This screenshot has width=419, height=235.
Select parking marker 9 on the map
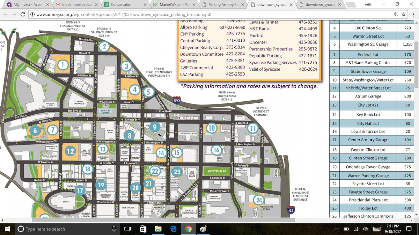pos(155,127)
